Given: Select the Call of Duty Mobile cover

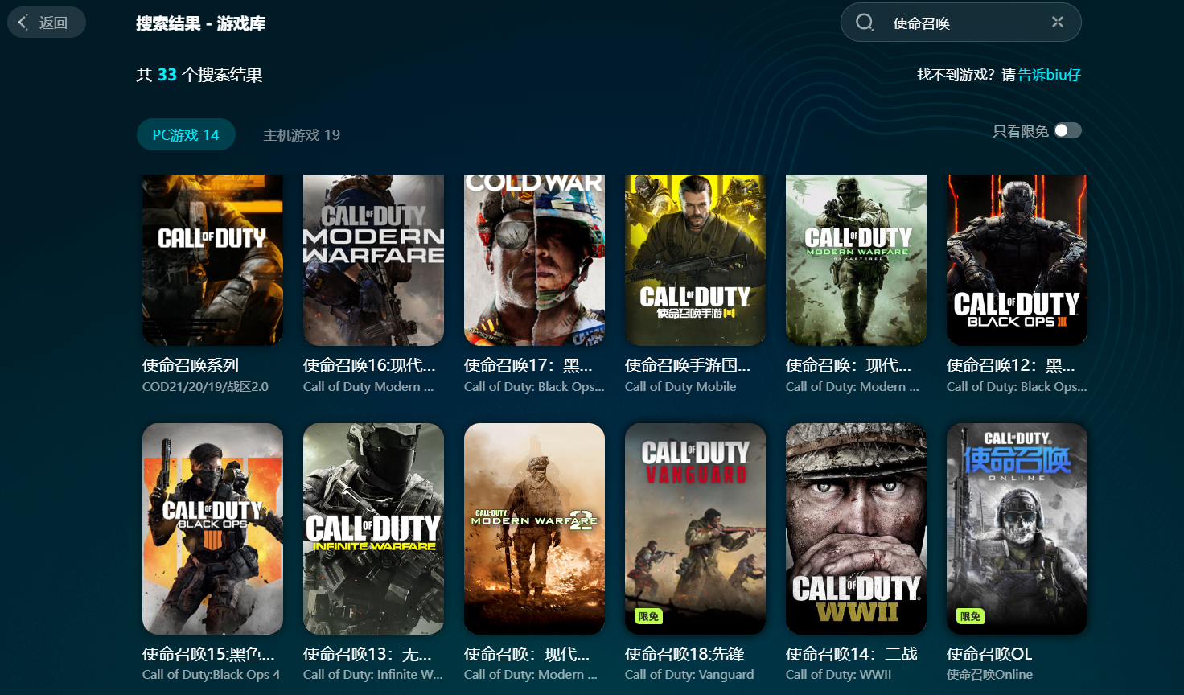Looking at the screenshot, I should pos(695,260).
